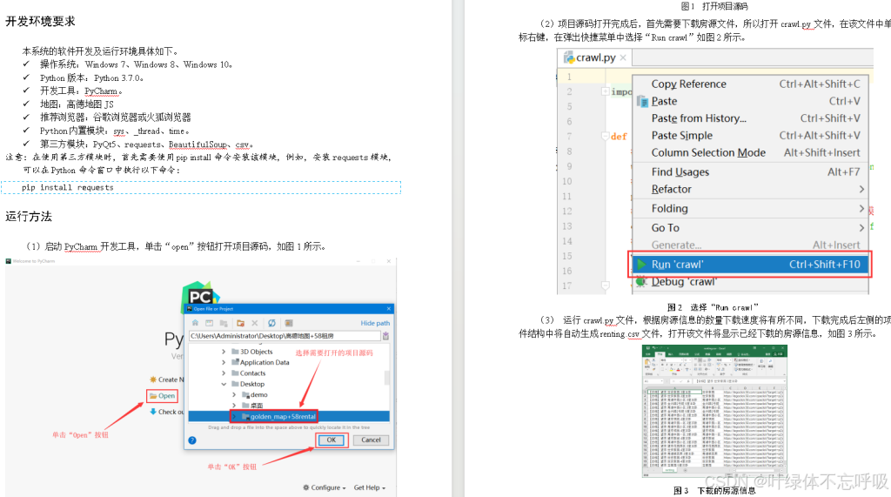
Task: Close the crawl.py editor tab
Action: point(623,57)
